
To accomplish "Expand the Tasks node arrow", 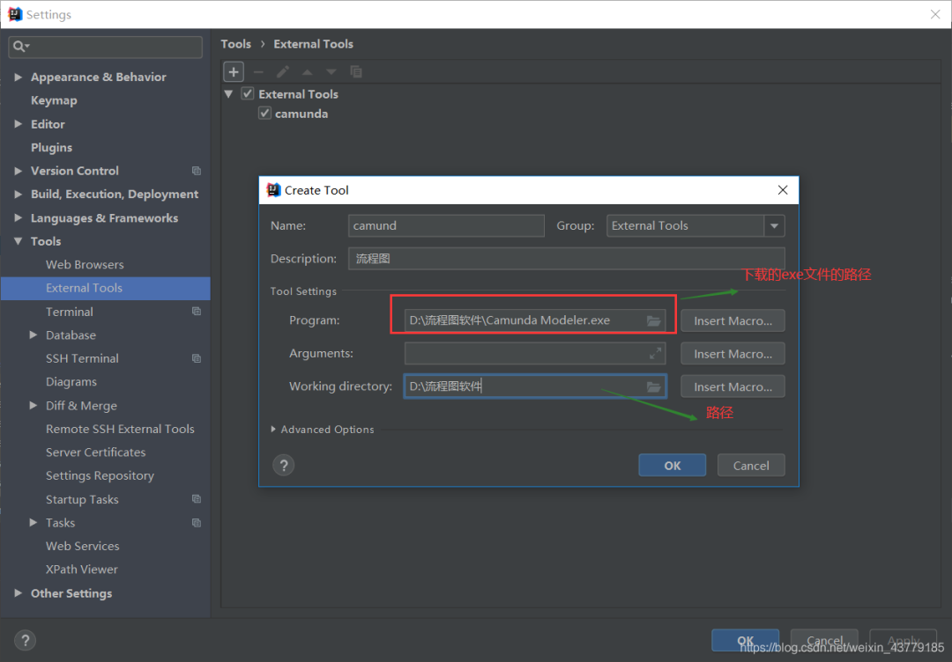I will (x=33, y=523).
